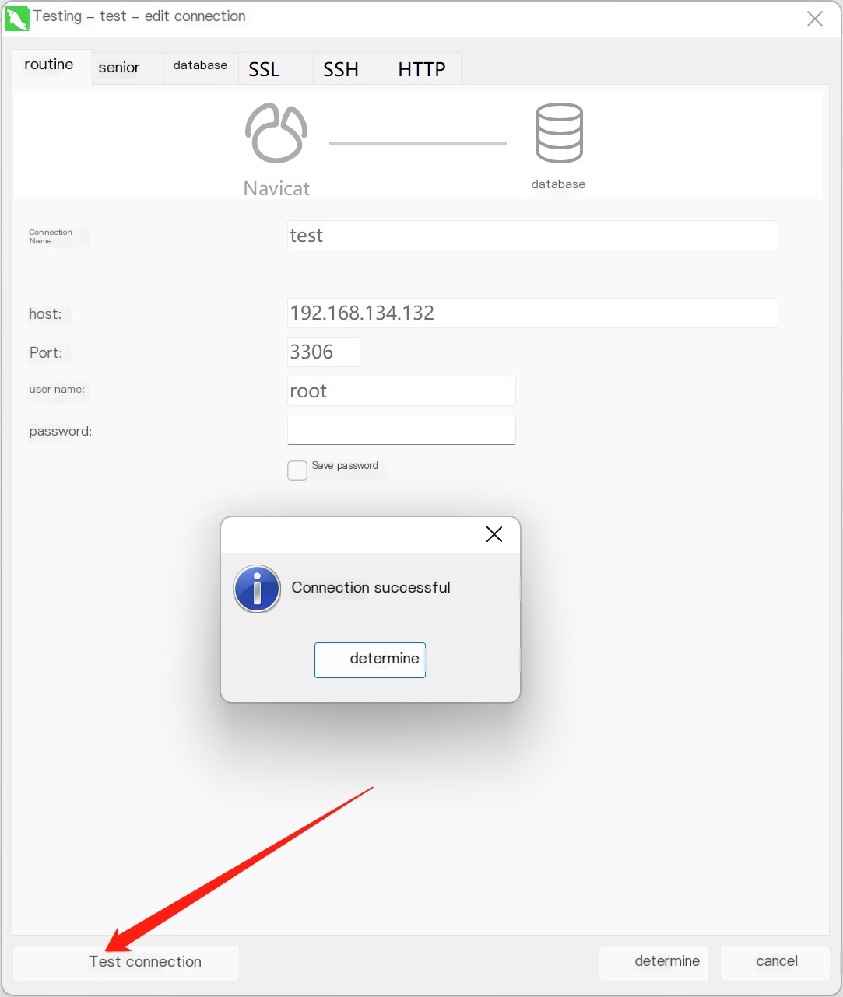Click the database label under the cylinder
This screenshot has width=843, height=997.
click(558, 184)
